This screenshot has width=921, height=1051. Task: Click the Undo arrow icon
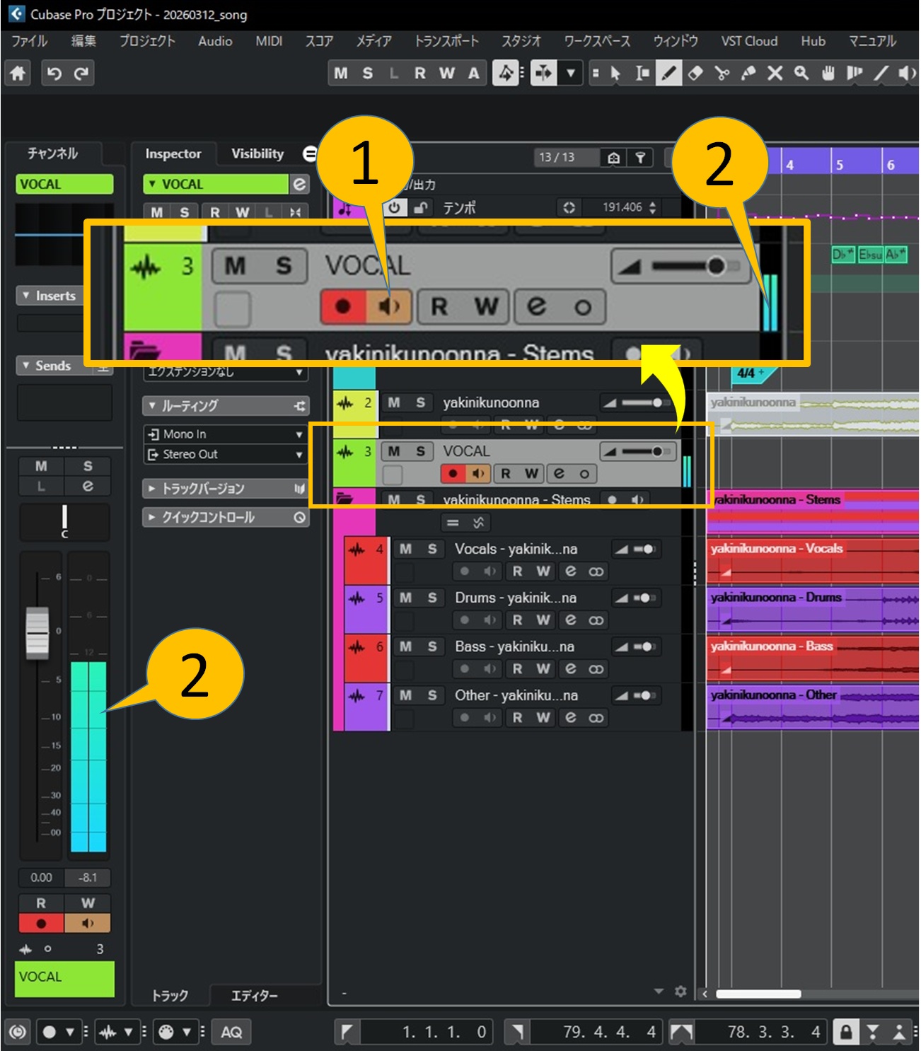[x=54, y=73]
